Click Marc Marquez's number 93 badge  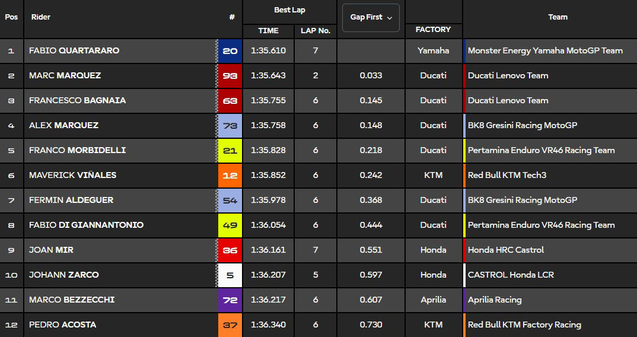tap(230, 76)
